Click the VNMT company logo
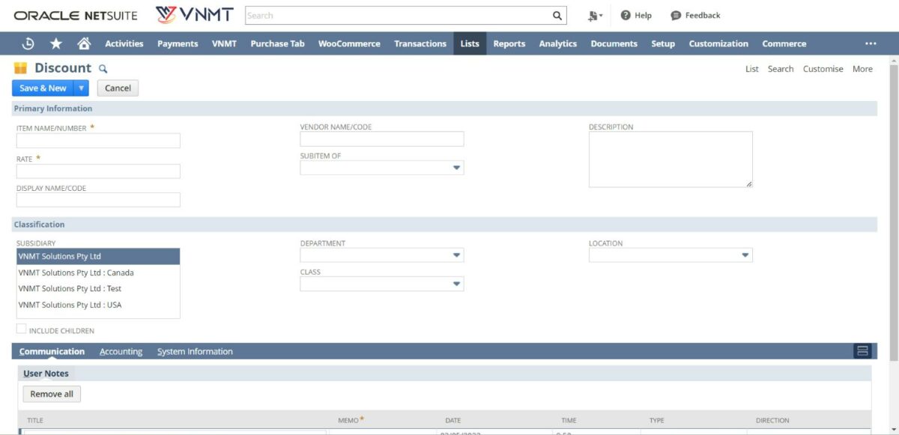Viewport: 899px width, 435px height. (x=195, y=15)
